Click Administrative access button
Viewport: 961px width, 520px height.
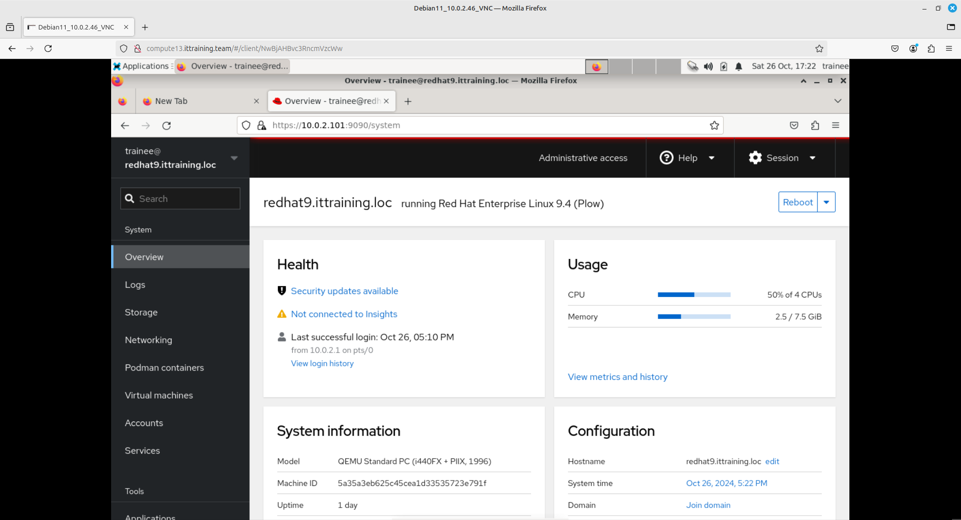(583, 158)
